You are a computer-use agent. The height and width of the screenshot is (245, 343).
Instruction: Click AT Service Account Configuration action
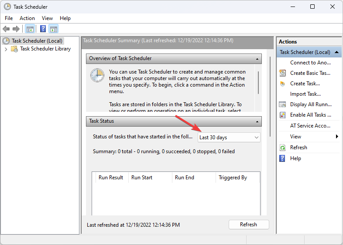pos(310,126)
